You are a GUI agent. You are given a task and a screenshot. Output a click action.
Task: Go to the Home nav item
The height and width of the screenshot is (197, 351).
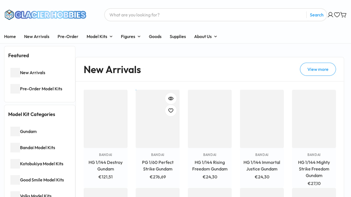[x=10, y=36]
